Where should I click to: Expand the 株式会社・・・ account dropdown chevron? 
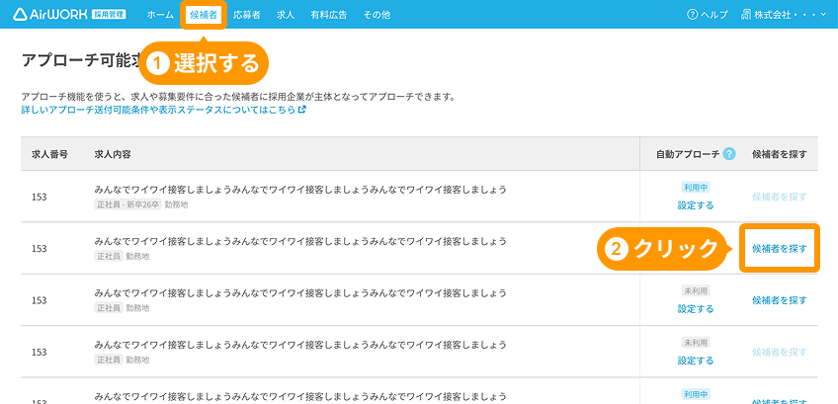[x=823, y=15]
